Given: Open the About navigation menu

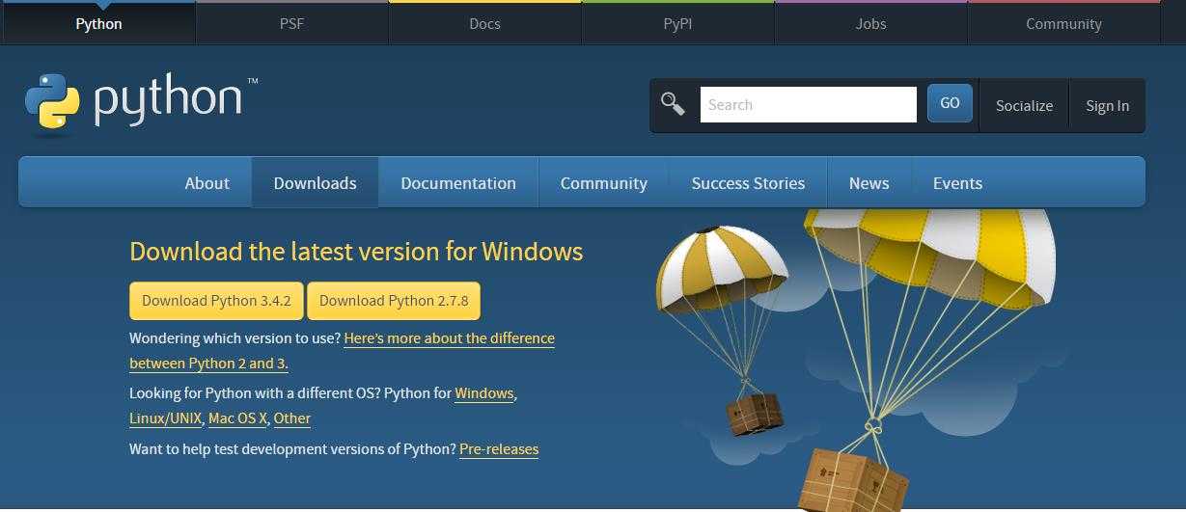Looking at the screenshot, I should (x=207, y=182).
